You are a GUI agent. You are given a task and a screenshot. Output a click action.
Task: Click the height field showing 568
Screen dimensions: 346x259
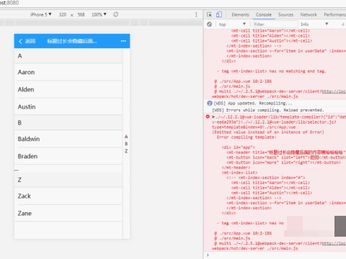[x=81, y=14]
